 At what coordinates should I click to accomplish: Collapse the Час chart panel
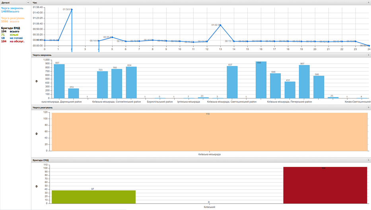368,3
